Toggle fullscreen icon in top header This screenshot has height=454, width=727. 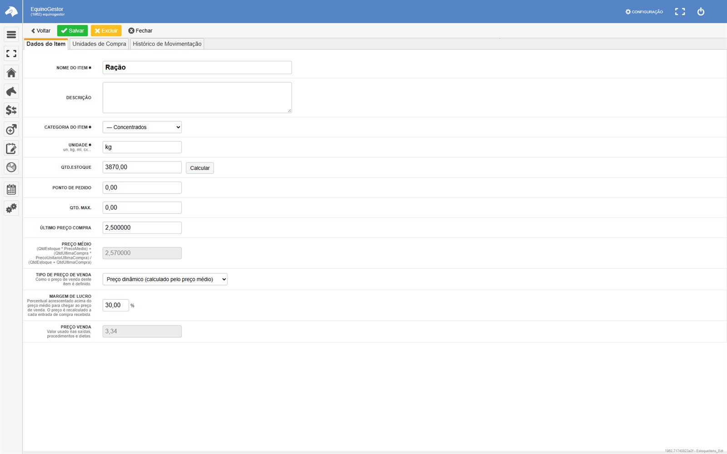click(680, 12)
